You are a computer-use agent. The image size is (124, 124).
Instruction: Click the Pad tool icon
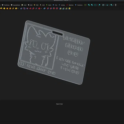point(1,8)
